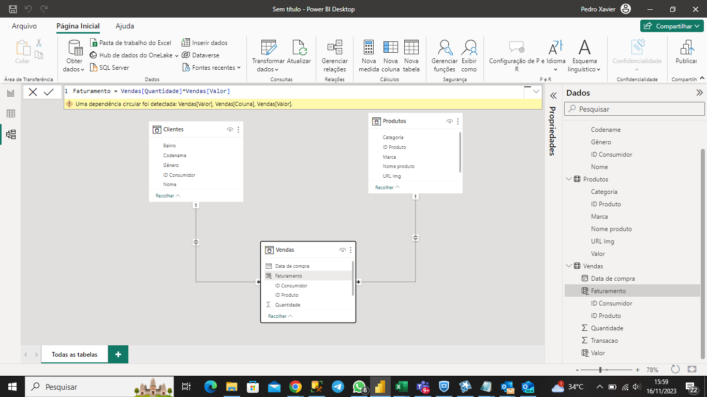Click the Publicar icon

[687, 47]
